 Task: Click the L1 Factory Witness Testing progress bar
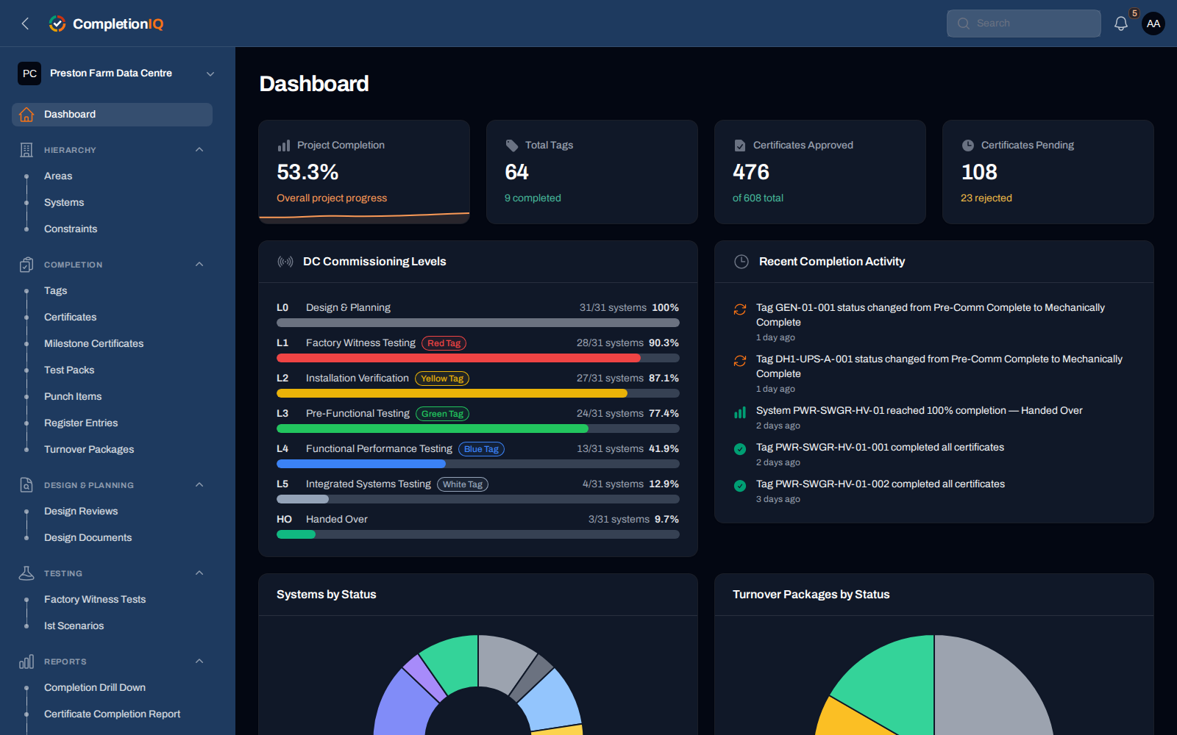click(478, 358)
